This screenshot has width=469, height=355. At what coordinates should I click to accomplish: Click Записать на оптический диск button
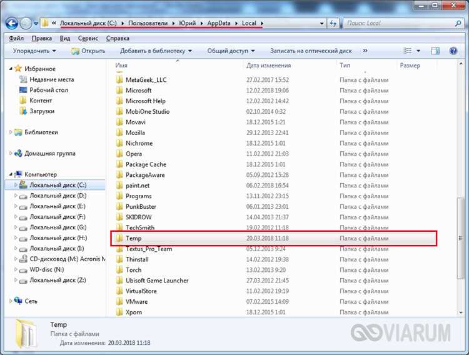point(311,51)
